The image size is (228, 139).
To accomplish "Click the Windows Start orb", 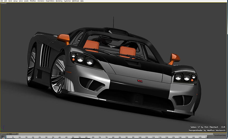I will (3, 138).
